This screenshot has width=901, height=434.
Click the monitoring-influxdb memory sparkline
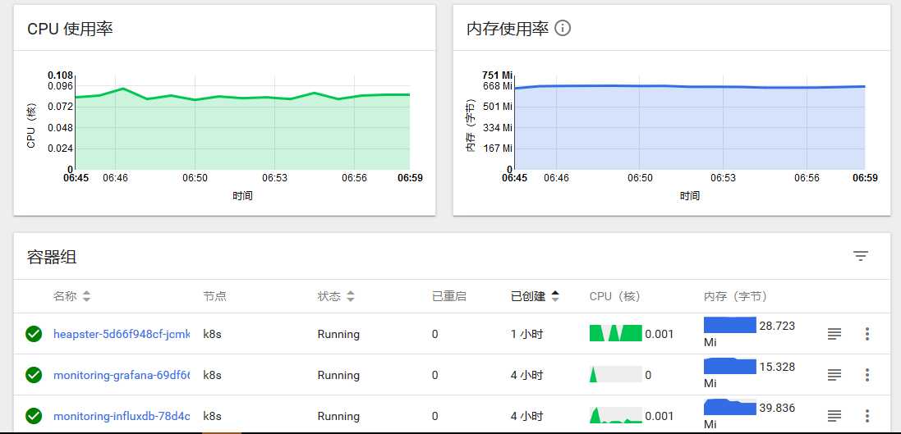(730, 407)
